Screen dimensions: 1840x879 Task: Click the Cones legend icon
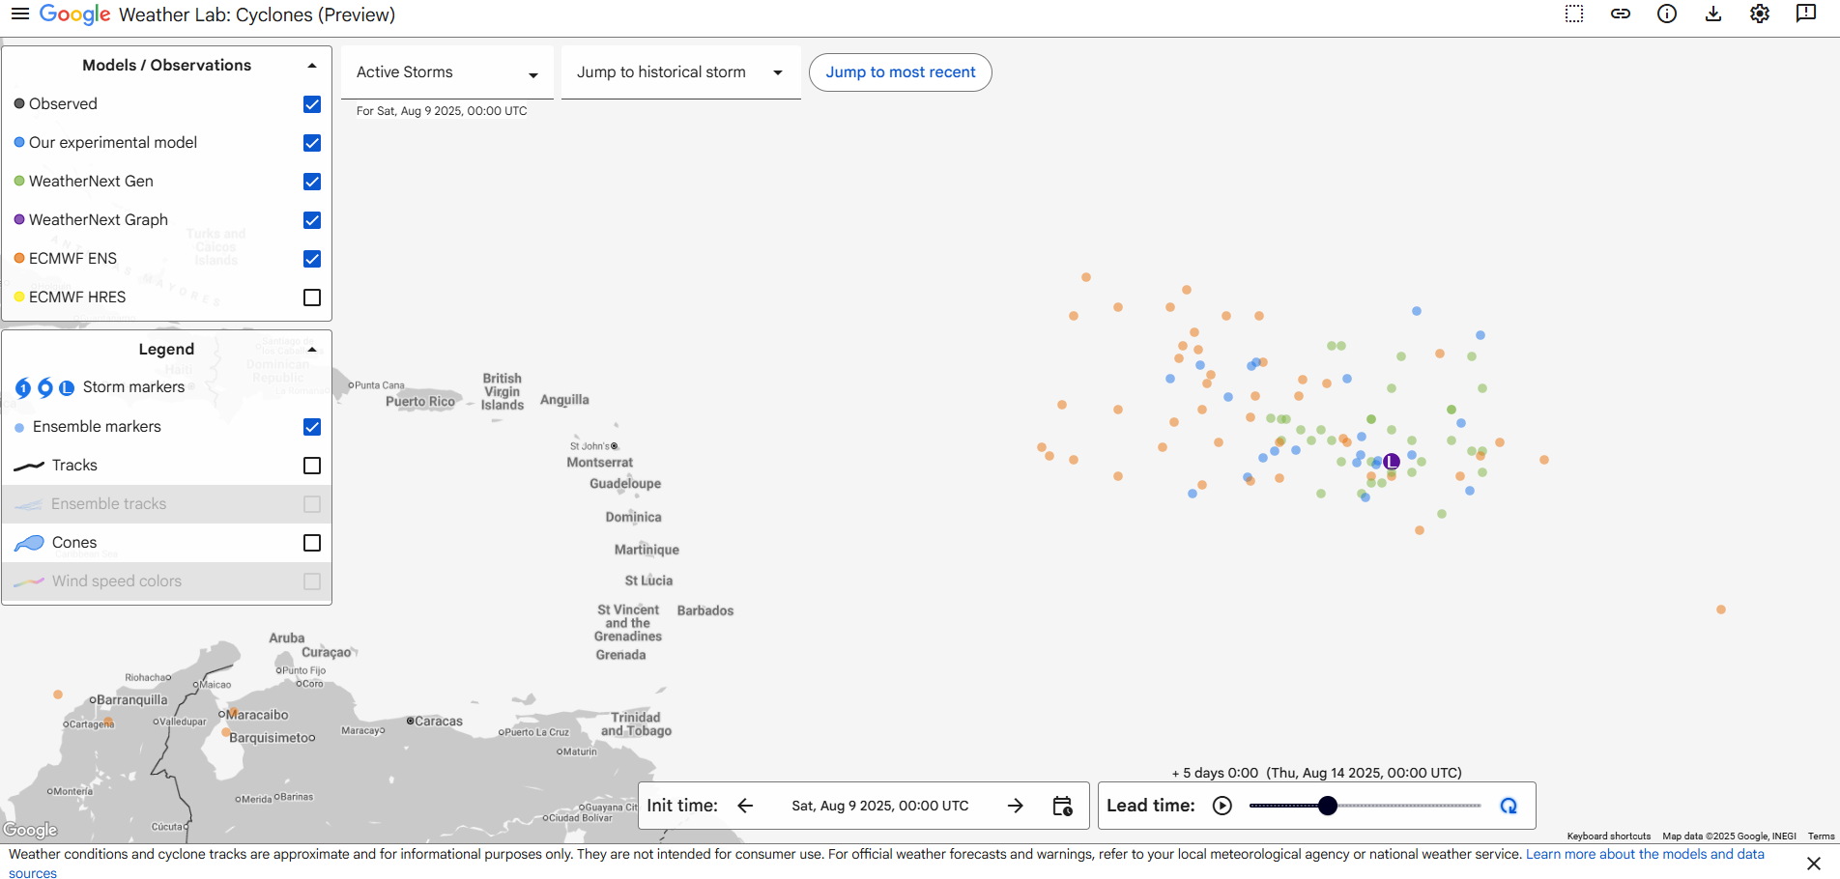click(29, 543)
